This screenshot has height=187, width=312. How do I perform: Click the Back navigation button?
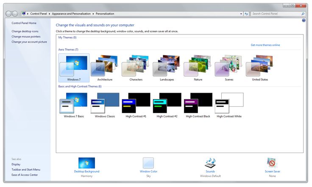[x=8, y=14]
